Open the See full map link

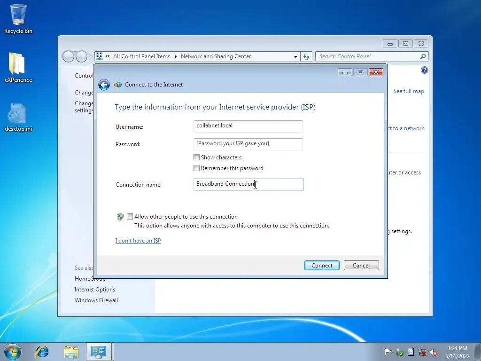coord(409,91)
